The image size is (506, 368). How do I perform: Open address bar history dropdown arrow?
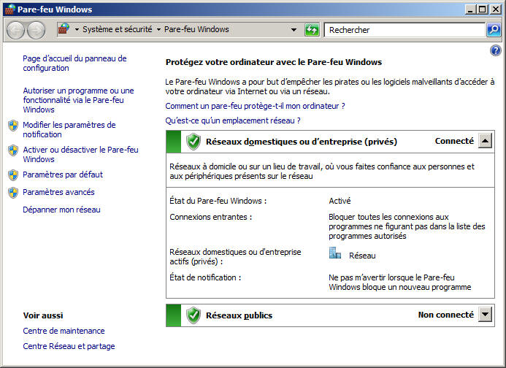[x=294, y=30]
